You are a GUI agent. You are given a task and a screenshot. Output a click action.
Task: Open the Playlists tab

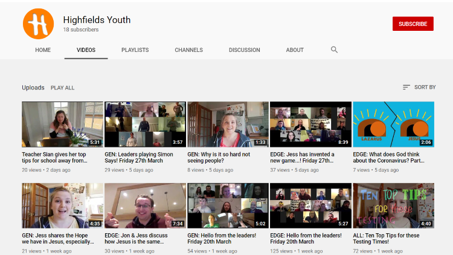pyautogui.click(x=135, y=50)
